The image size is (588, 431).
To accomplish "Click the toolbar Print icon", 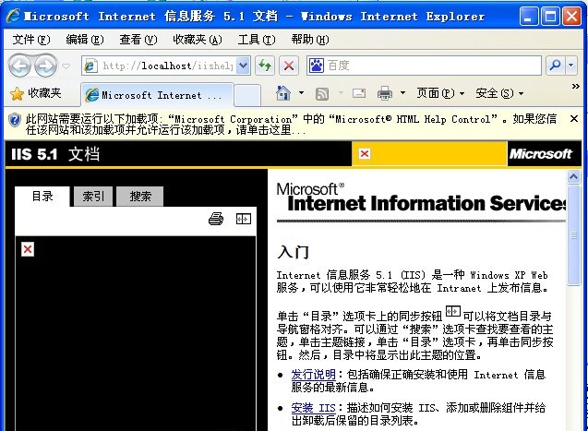I will (x=384, y=93).
